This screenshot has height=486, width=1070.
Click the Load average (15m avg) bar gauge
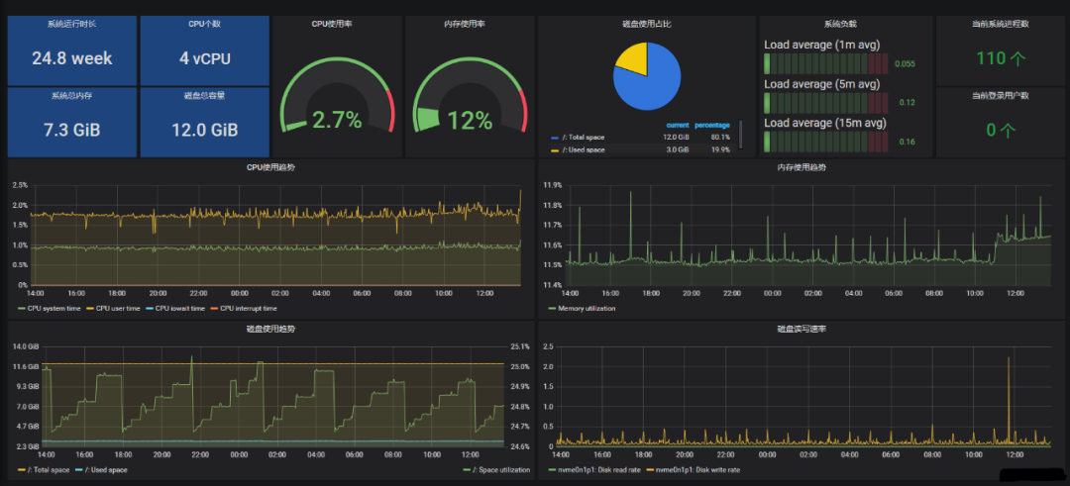(x=825, y=142)
